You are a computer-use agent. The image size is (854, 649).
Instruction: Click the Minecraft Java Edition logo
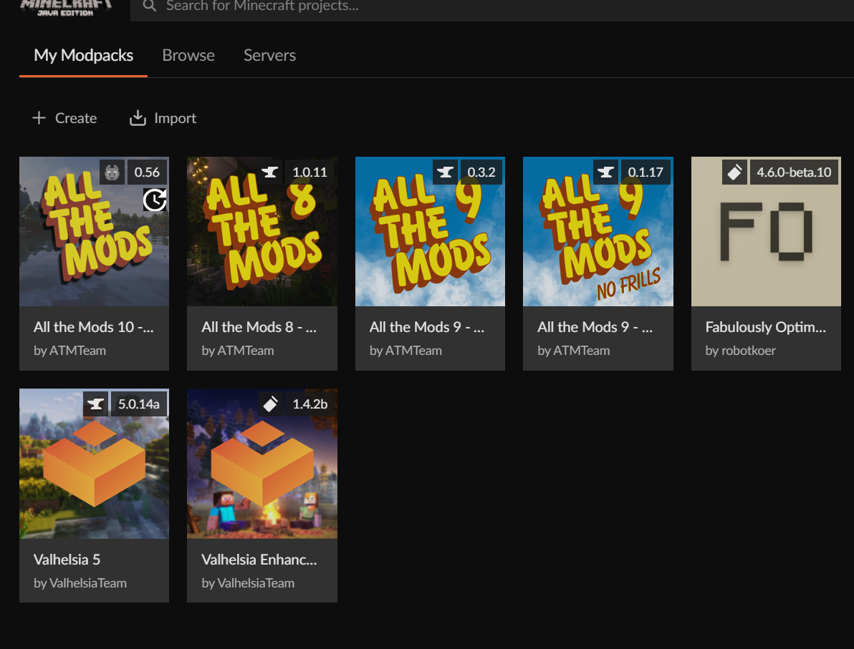click(x=66, y=7)
